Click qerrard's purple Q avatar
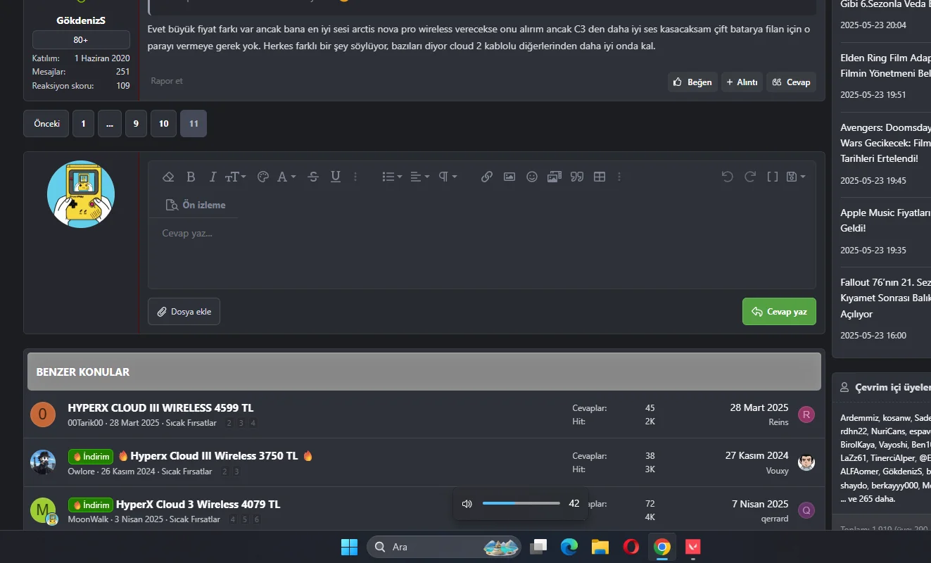This screenshot has width=931, height=563. [x=806, y=510]
